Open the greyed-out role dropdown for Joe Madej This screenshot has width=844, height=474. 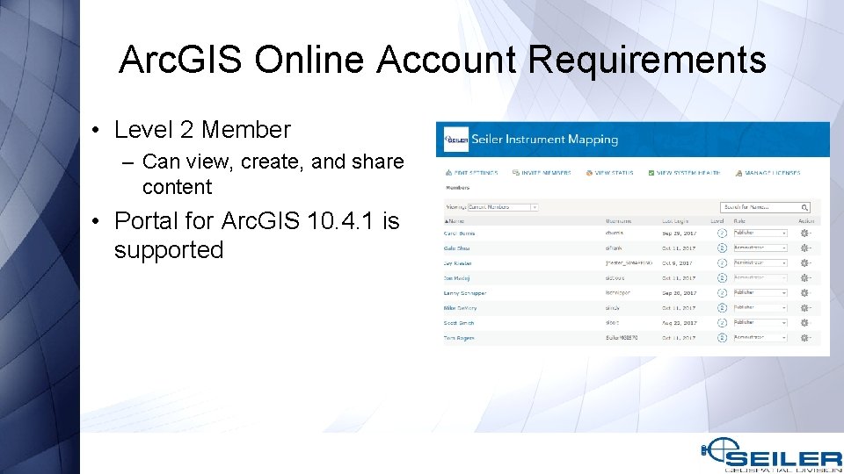point(760,278)
